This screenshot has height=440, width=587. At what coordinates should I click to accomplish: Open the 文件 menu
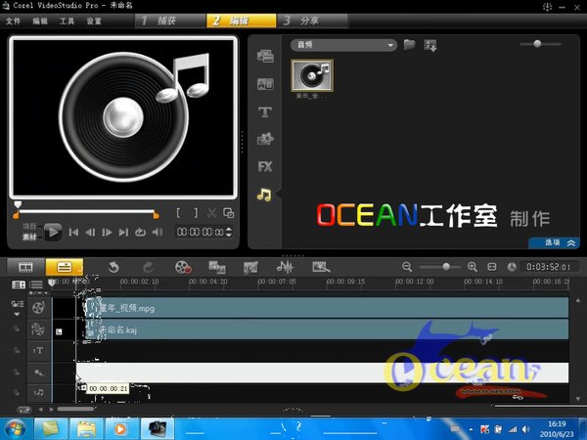click(x=13, y=21)
